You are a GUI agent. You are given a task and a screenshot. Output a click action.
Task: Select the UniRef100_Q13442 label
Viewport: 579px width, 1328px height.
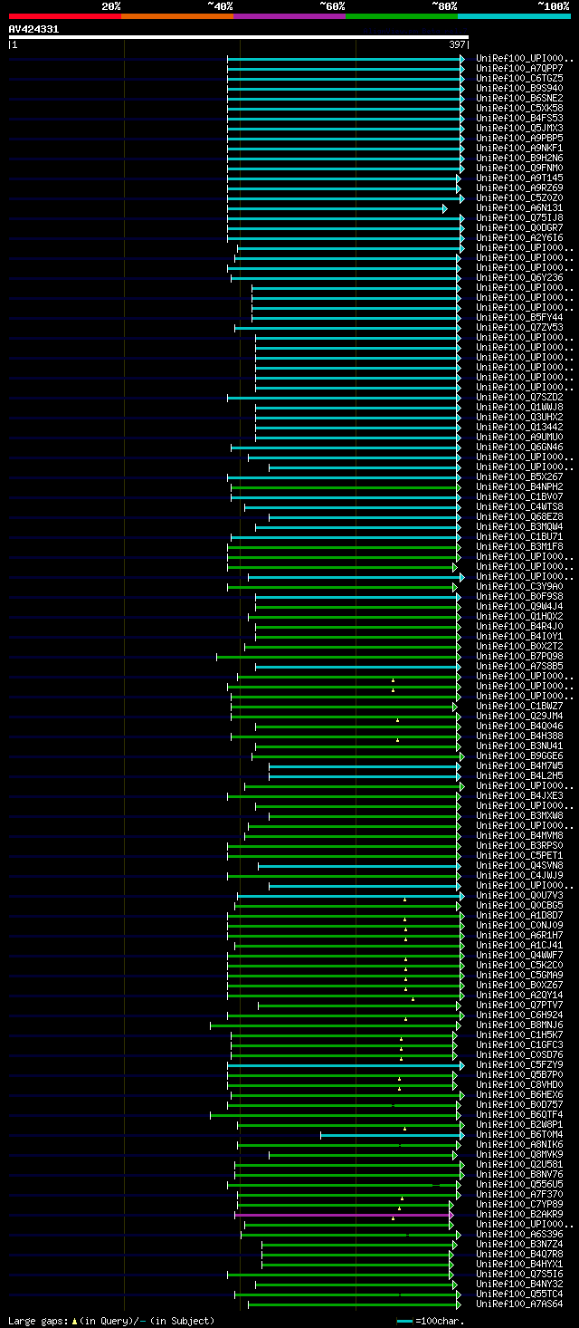point(519,428)
